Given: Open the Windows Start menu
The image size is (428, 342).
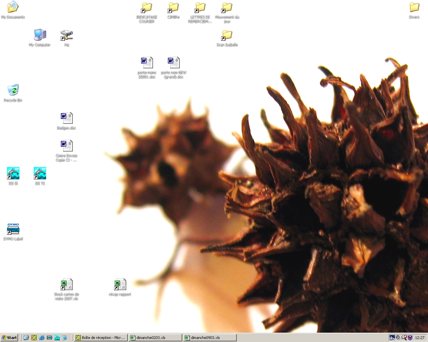Looking at the screenshot, I should pyautogui.click(x=9, y=338).
